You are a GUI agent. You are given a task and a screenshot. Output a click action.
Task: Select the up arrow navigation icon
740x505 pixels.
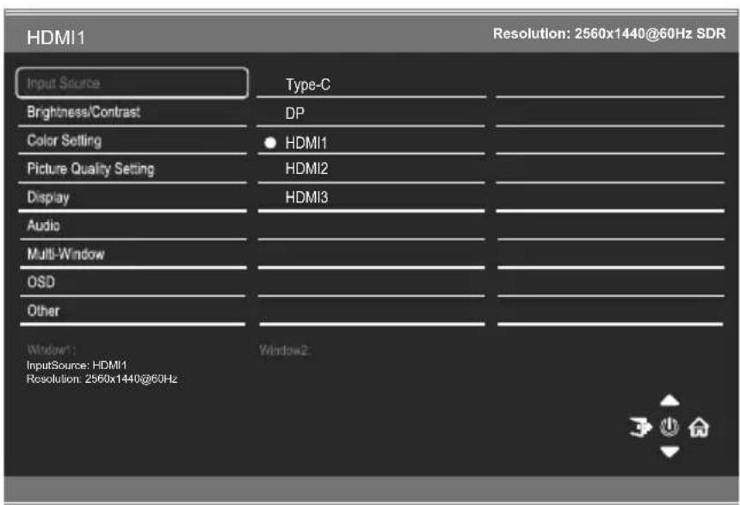(x=669, y=401)
